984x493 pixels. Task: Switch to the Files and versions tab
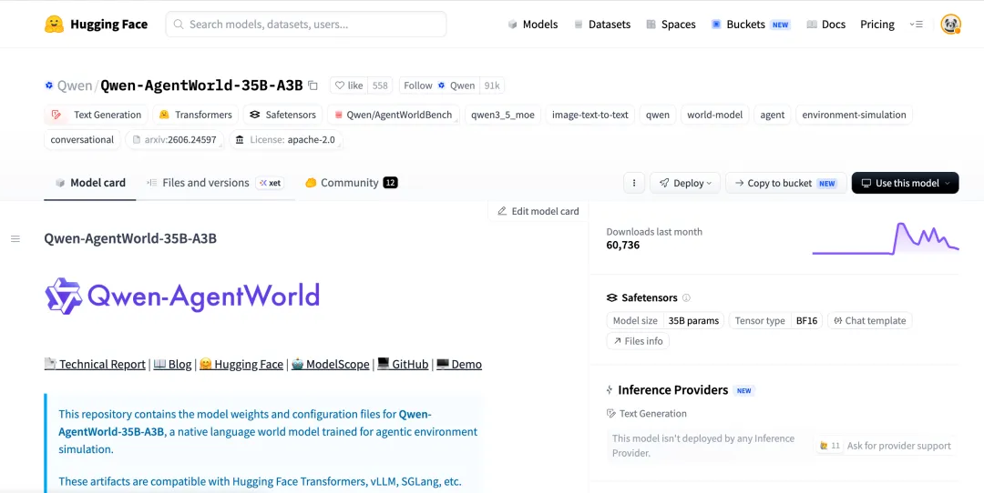215,183
